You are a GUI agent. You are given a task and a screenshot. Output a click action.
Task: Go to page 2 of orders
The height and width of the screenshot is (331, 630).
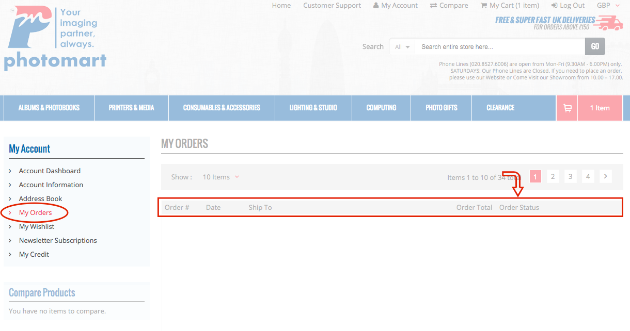pos(553,177)
